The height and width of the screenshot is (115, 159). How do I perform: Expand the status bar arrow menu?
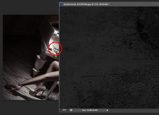pyautogui.click(x=107, y=110)
